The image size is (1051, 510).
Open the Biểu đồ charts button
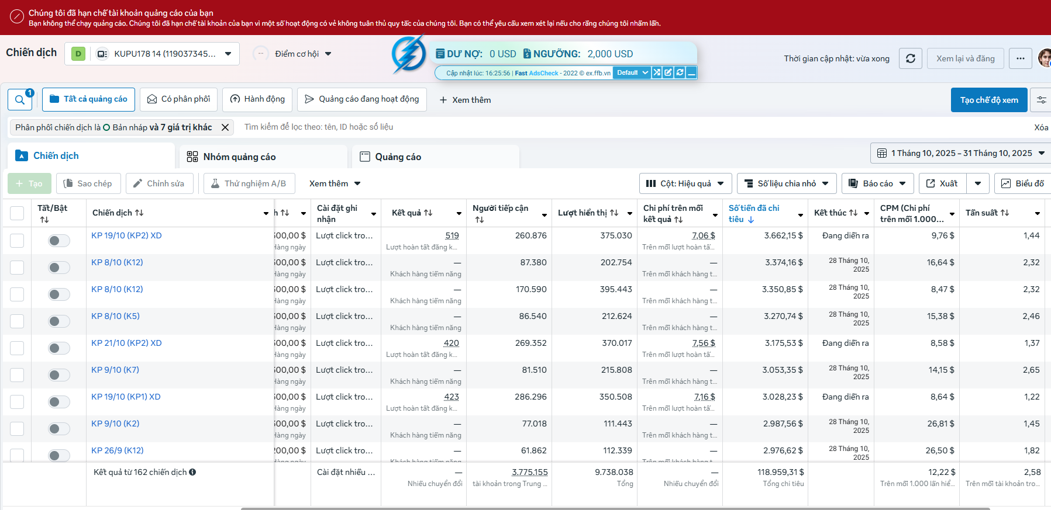point(1023,183)
